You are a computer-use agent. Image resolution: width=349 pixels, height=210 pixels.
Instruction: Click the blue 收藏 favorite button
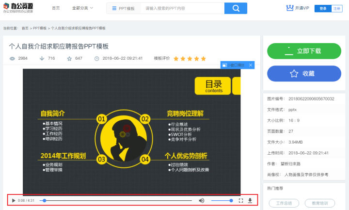pos(304,74)
